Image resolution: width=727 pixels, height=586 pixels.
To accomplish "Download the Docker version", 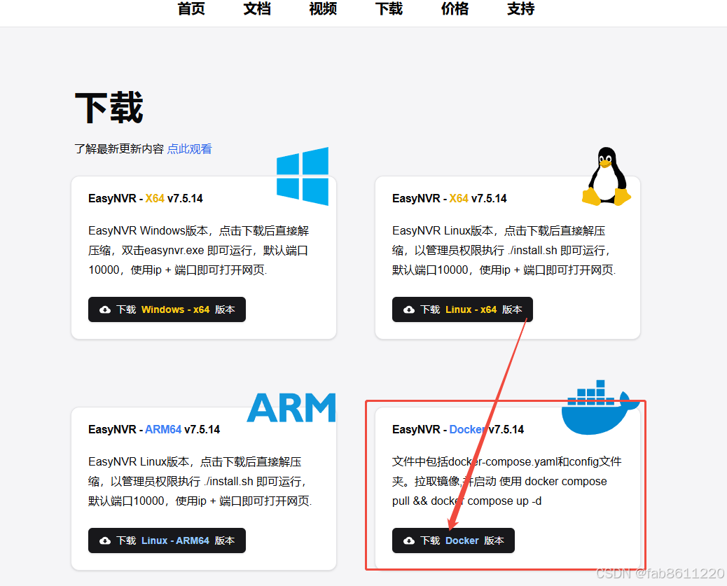I will tap(453, 540).
